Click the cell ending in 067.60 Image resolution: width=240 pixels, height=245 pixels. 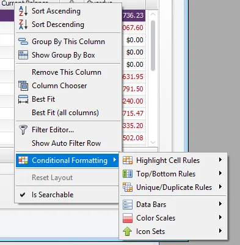tap(134, 28)
